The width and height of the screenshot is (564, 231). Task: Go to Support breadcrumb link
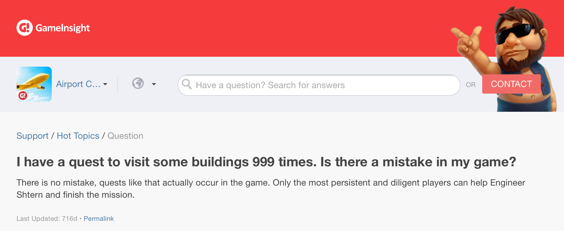pyautogui.click(x=32, y=136)
